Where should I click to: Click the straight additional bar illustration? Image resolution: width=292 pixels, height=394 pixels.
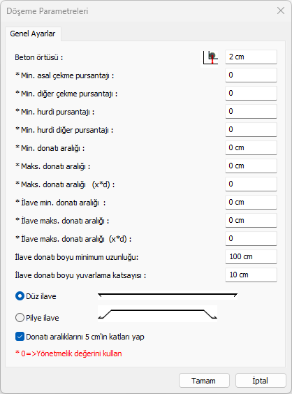[168, 295]
